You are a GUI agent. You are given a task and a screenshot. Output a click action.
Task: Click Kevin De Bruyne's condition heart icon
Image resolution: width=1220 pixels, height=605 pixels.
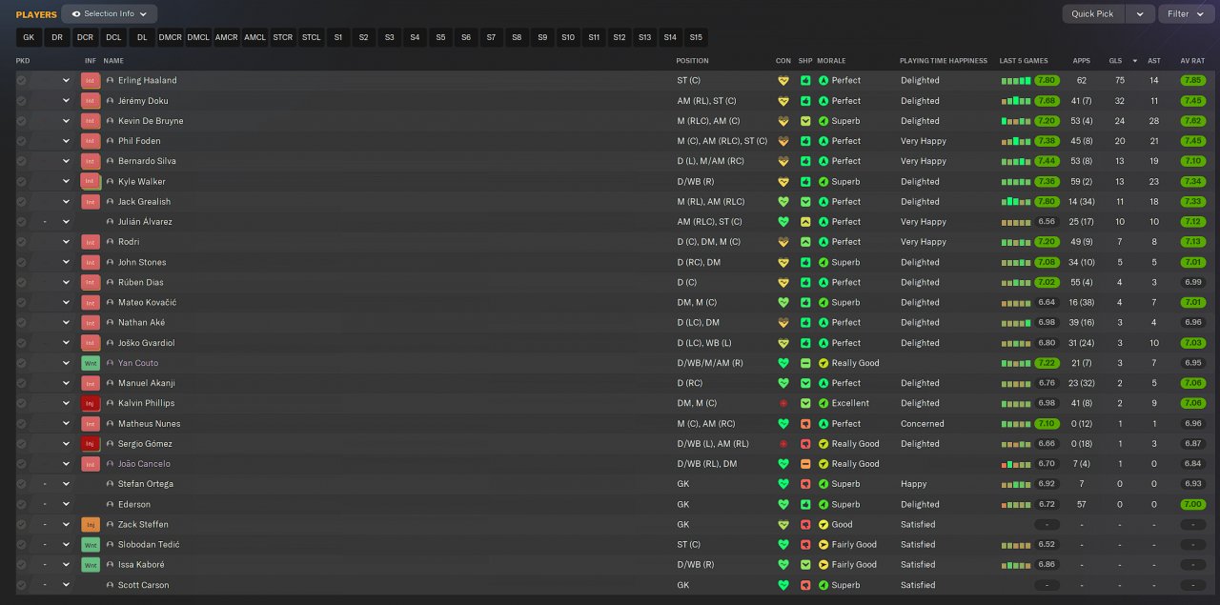[x=783, y=121]
